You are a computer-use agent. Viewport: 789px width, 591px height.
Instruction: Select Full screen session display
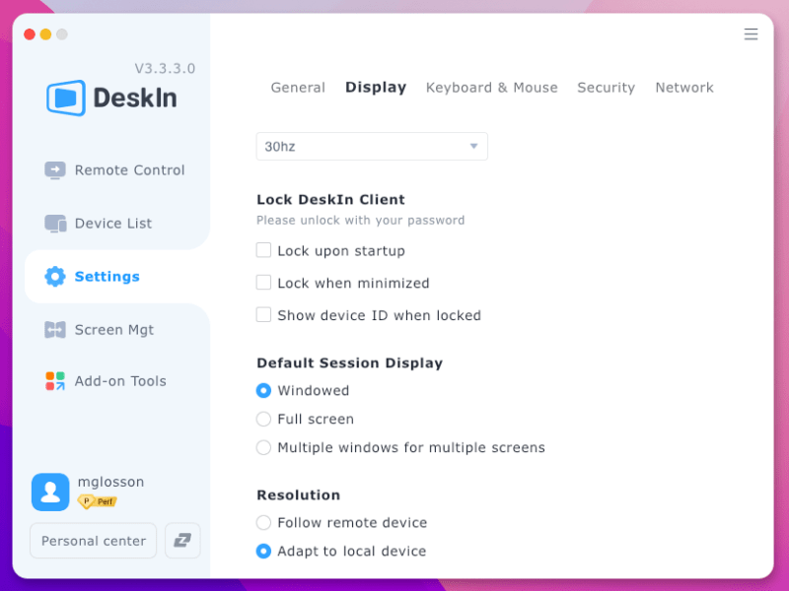click(263, 419)
